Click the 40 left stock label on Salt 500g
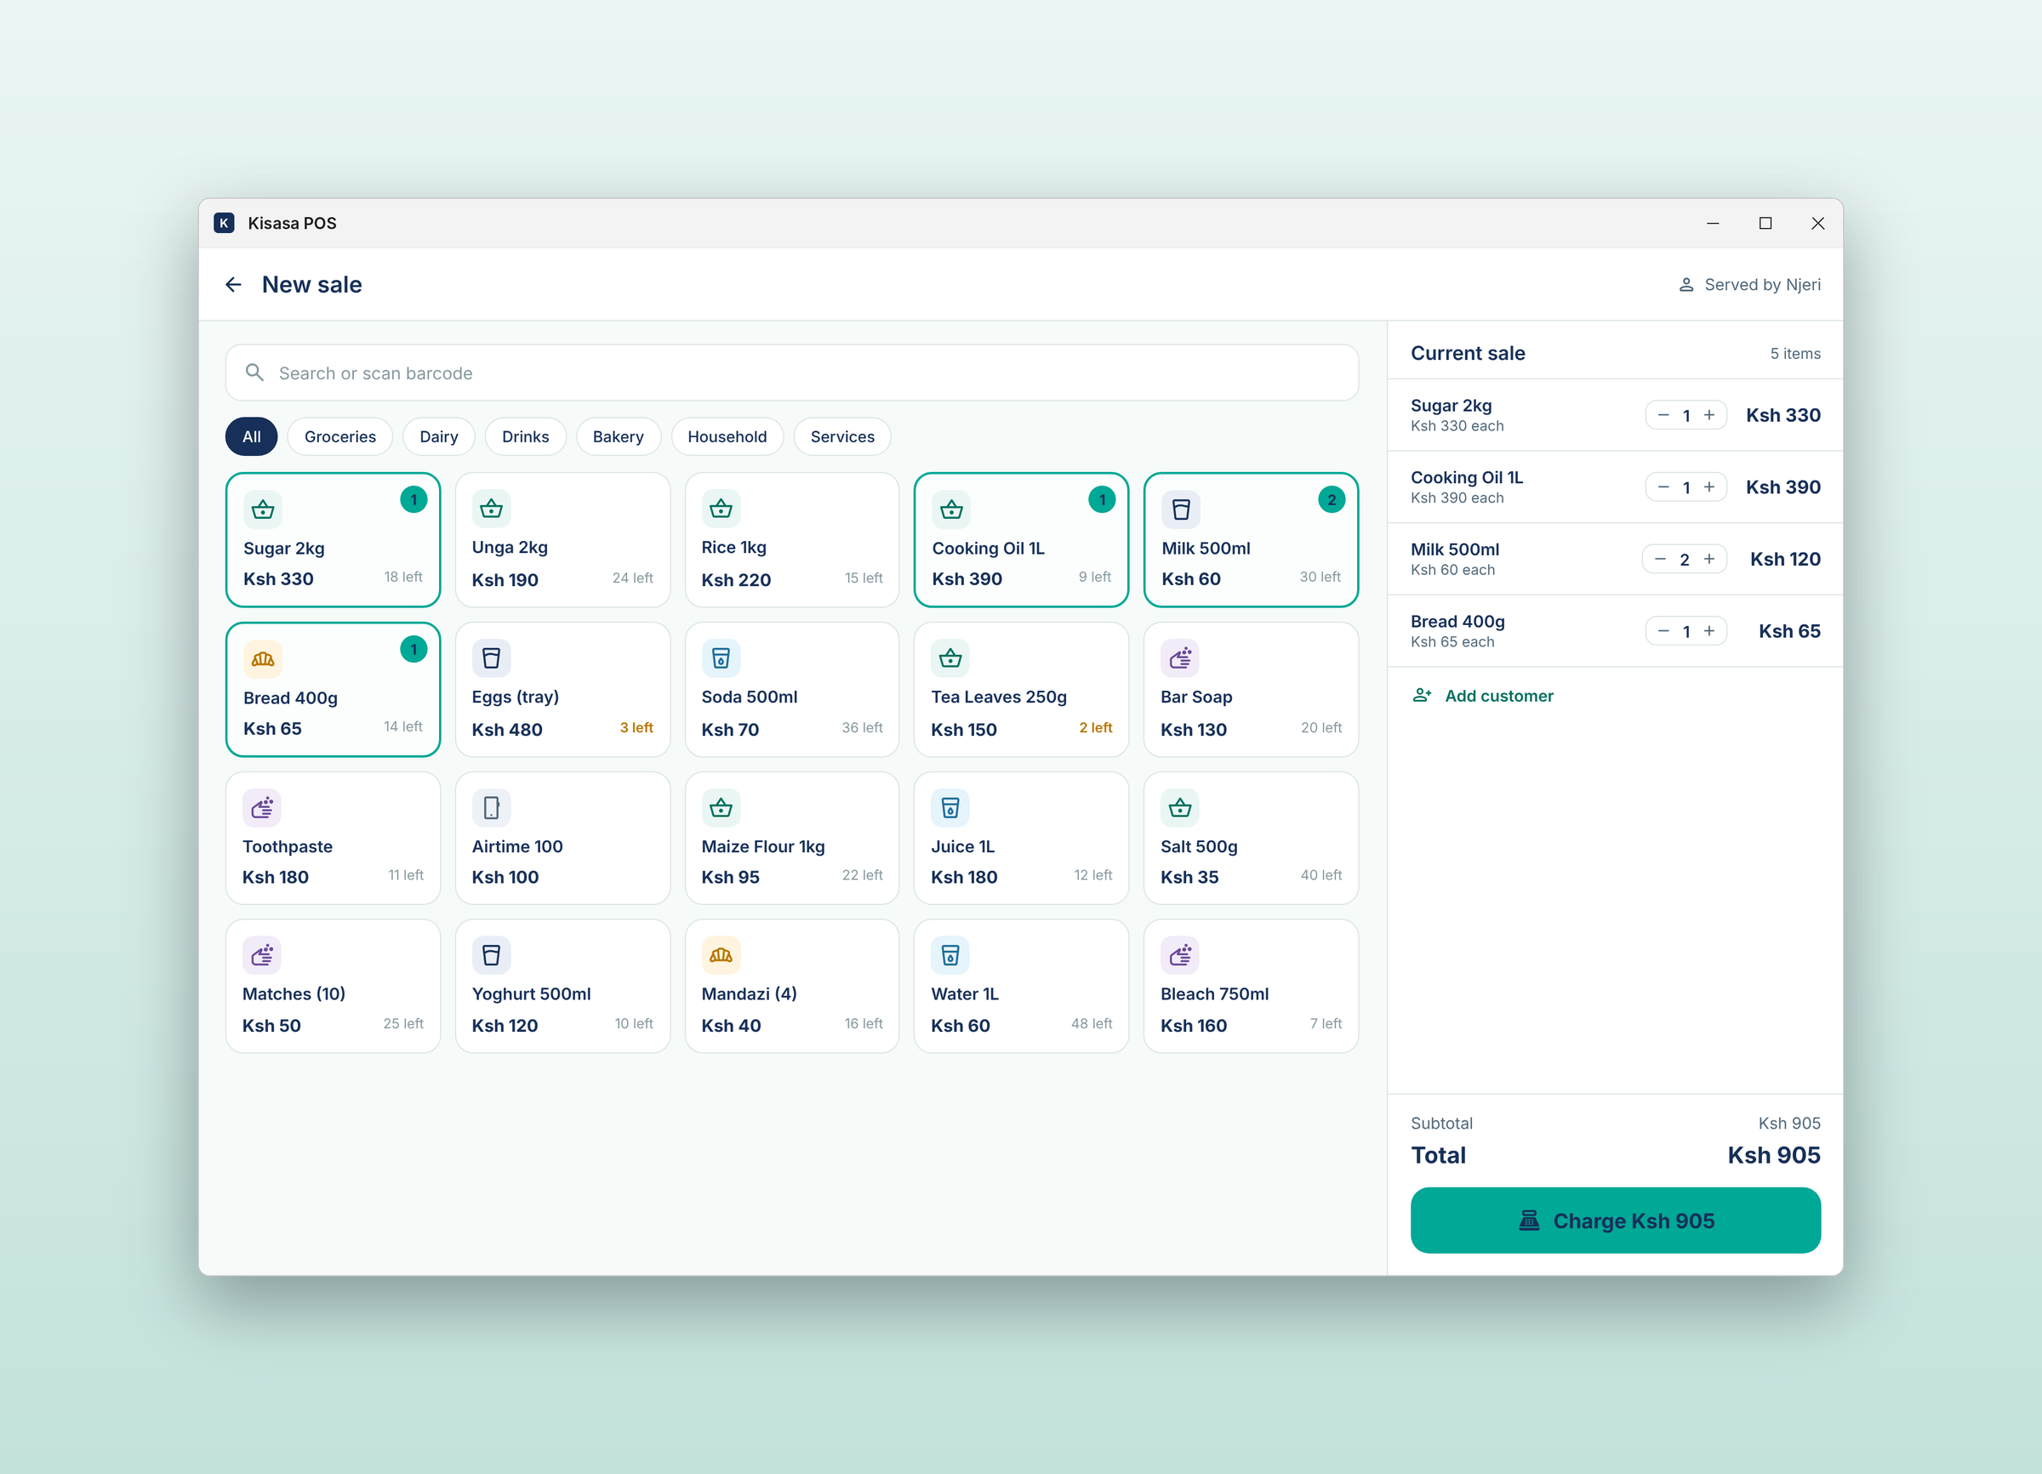 point(1320,874)
